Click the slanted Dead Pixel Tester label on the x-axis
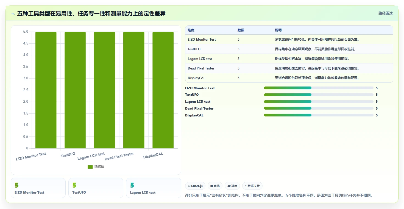Viewport: 404px width, 209px height. click(x=119, y=157)
